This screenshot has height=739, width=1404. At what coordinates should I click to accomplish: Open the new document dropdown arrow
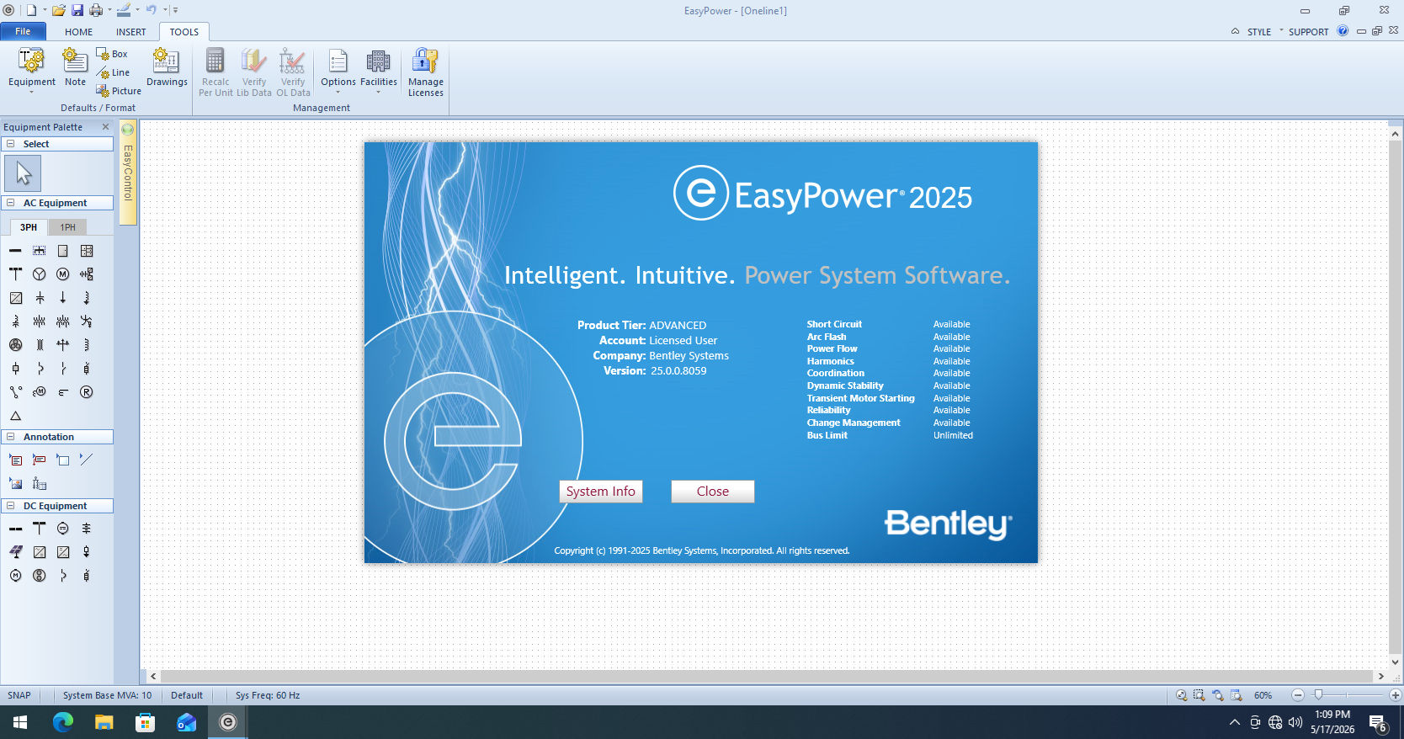click(x=44, y=10)
